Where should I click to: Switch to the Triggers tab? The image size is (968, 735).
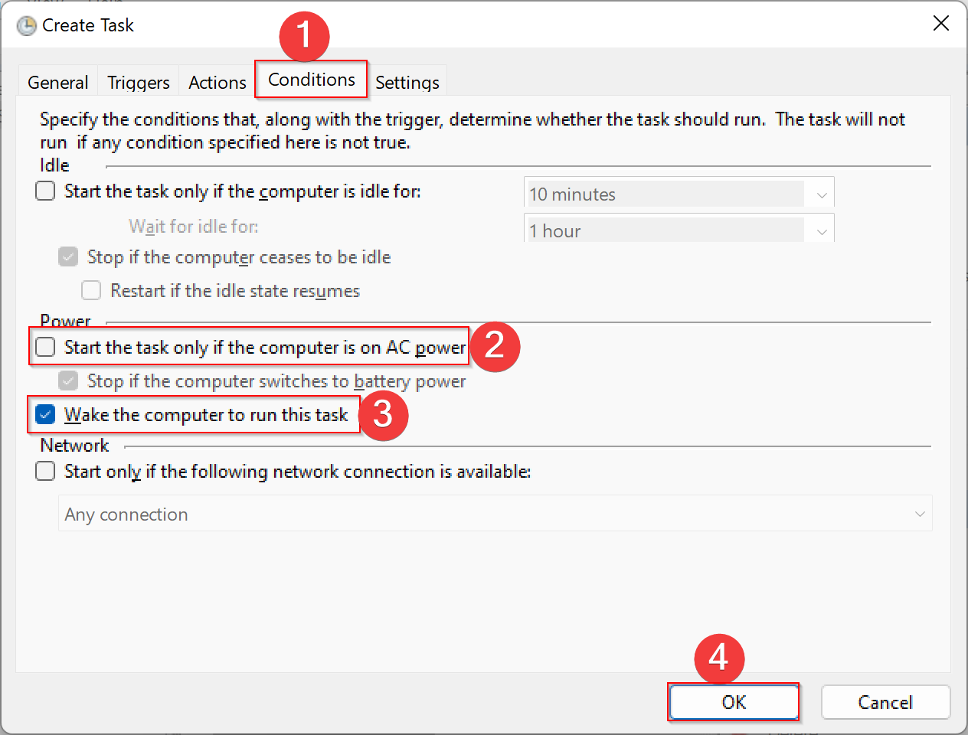pyautogui.click(x=139, y=82)
